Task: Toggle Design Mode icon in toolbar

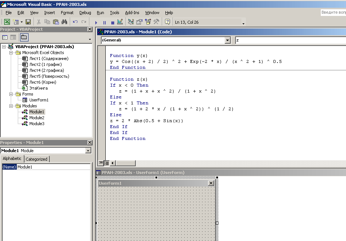Action: [x=120, y=22]
